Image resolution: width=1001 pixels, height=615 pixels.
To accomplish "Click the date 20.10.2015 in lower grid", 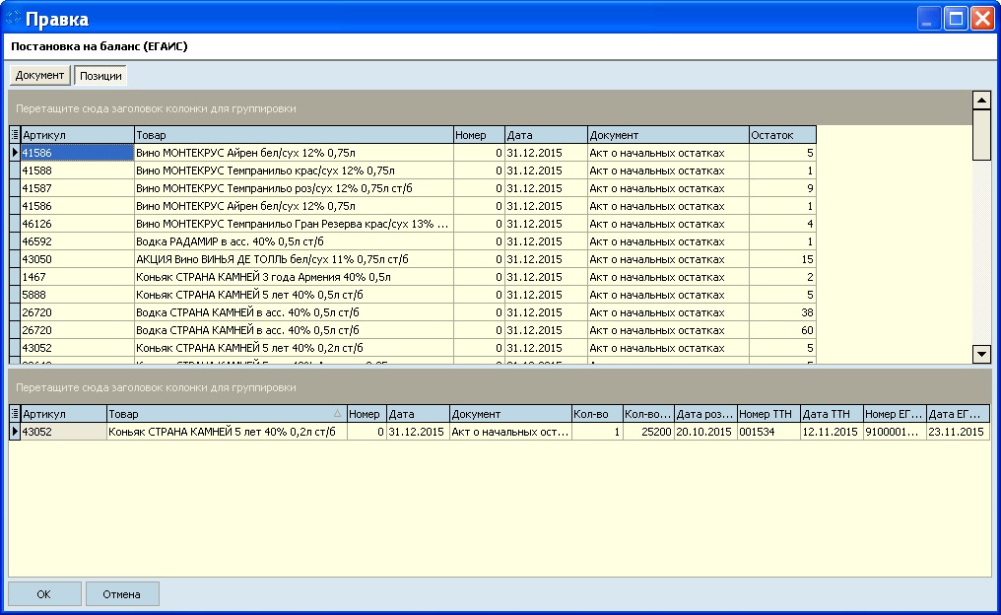I will point(705,432).
